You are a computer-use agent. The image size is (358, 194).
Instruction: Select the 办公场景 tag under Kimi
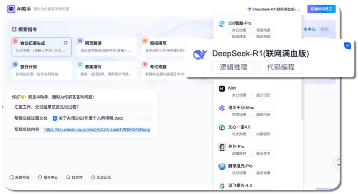[x=239, y=95]
